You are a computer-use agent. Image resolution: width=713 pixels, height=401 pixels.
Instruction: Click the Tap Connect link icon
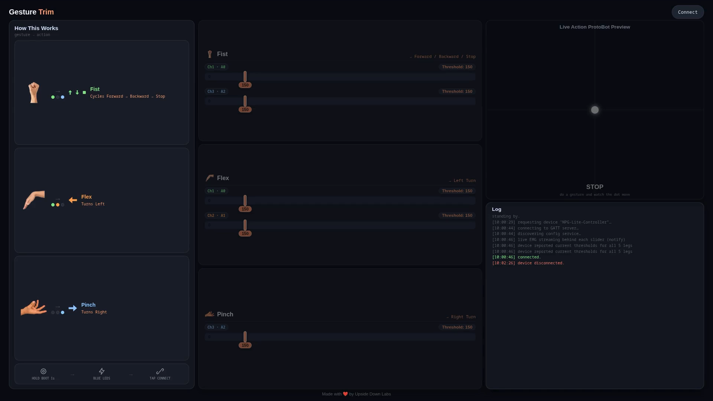tap(160, 371)
